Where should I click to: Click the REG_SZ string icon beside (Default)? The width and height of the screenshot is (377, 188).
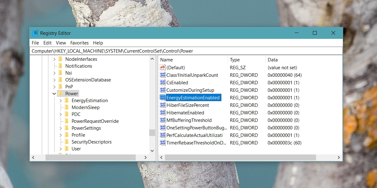[x=163, y=67]
